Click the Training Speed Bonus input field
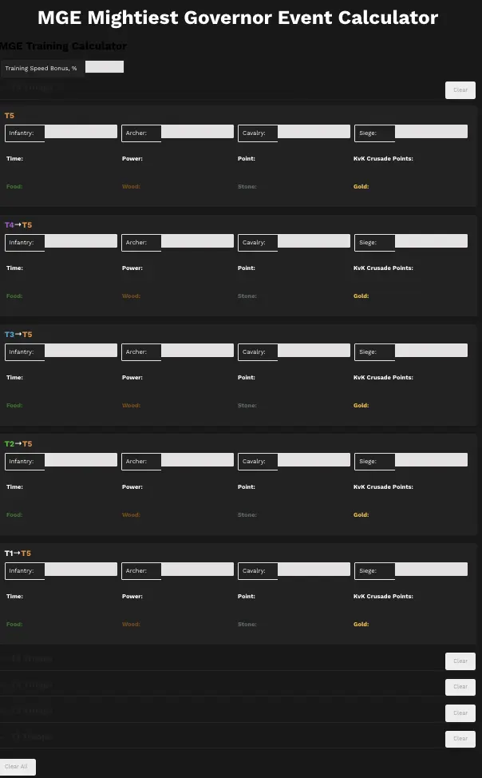482x778 pixels. pos(105,68)
